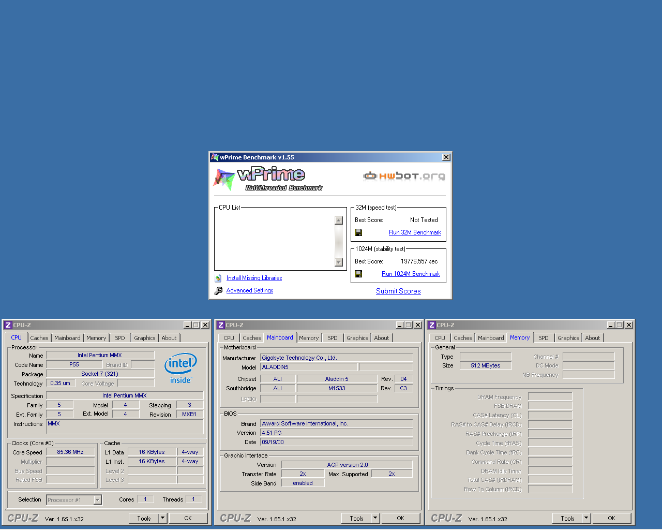Viewport: 662px width, 530px height.
Task: Click the Intel inside logo in CPU-Z
Action: (180, 368)
